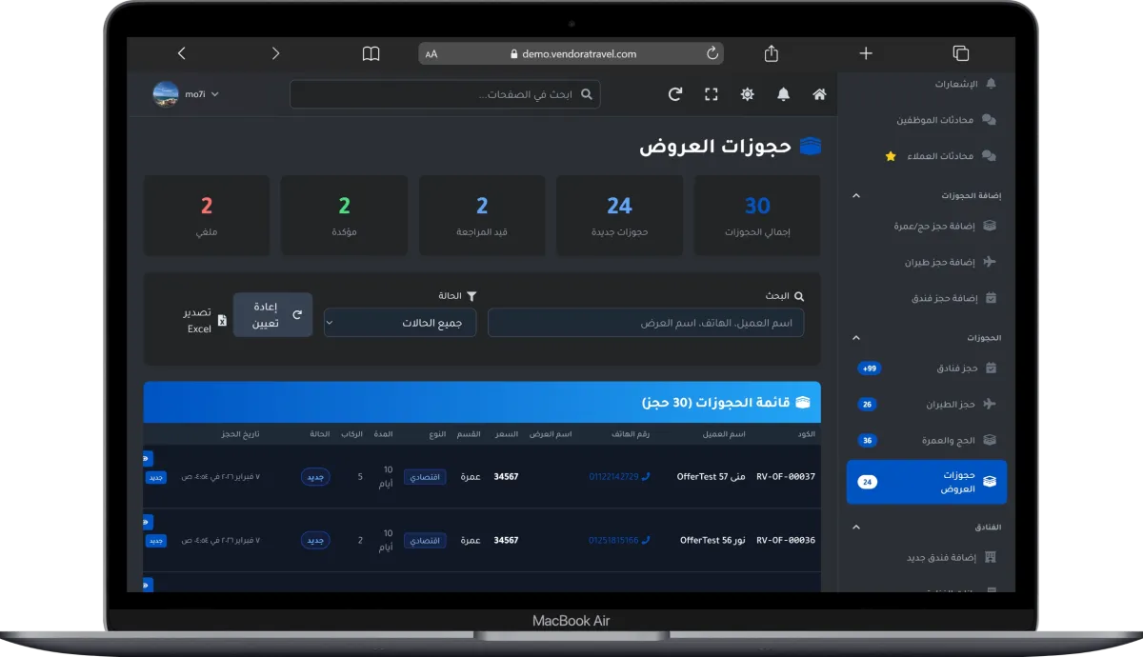Click the AA reader text size control
This screenshot has width=1143, height=657.
(431, 54)
